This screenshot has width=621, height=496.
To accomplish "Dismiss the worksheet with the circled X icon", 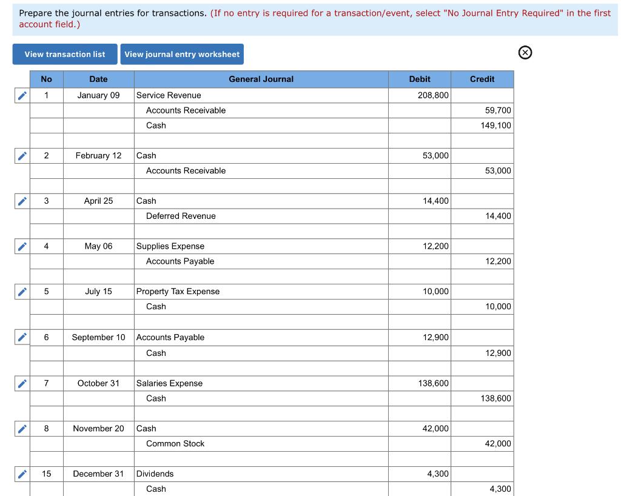I will click(x=525, y=53).
